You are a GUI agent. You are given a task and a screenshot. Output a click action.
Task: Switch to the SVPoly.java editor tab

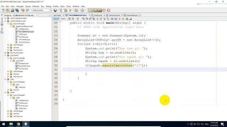[98, 15]
